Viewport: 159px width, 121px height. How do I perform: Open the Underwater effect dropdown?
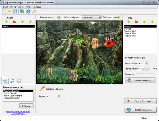(91, 17)
